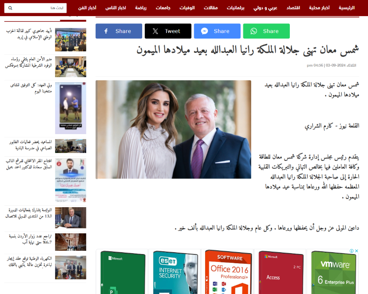Click the red Microsoft Access ad box

tap(280, 272)
